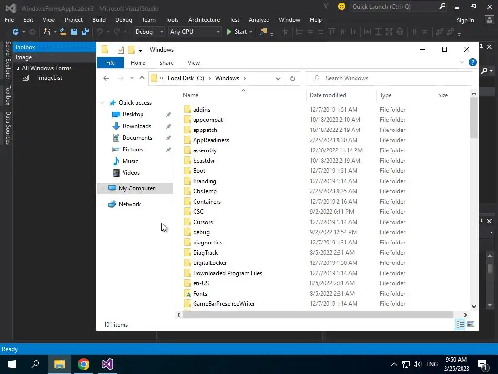Open the Explorer Home ribbon tab
The width and height of the screenshot is (498, 374).
pyautogui.click(x=138, y=63)
